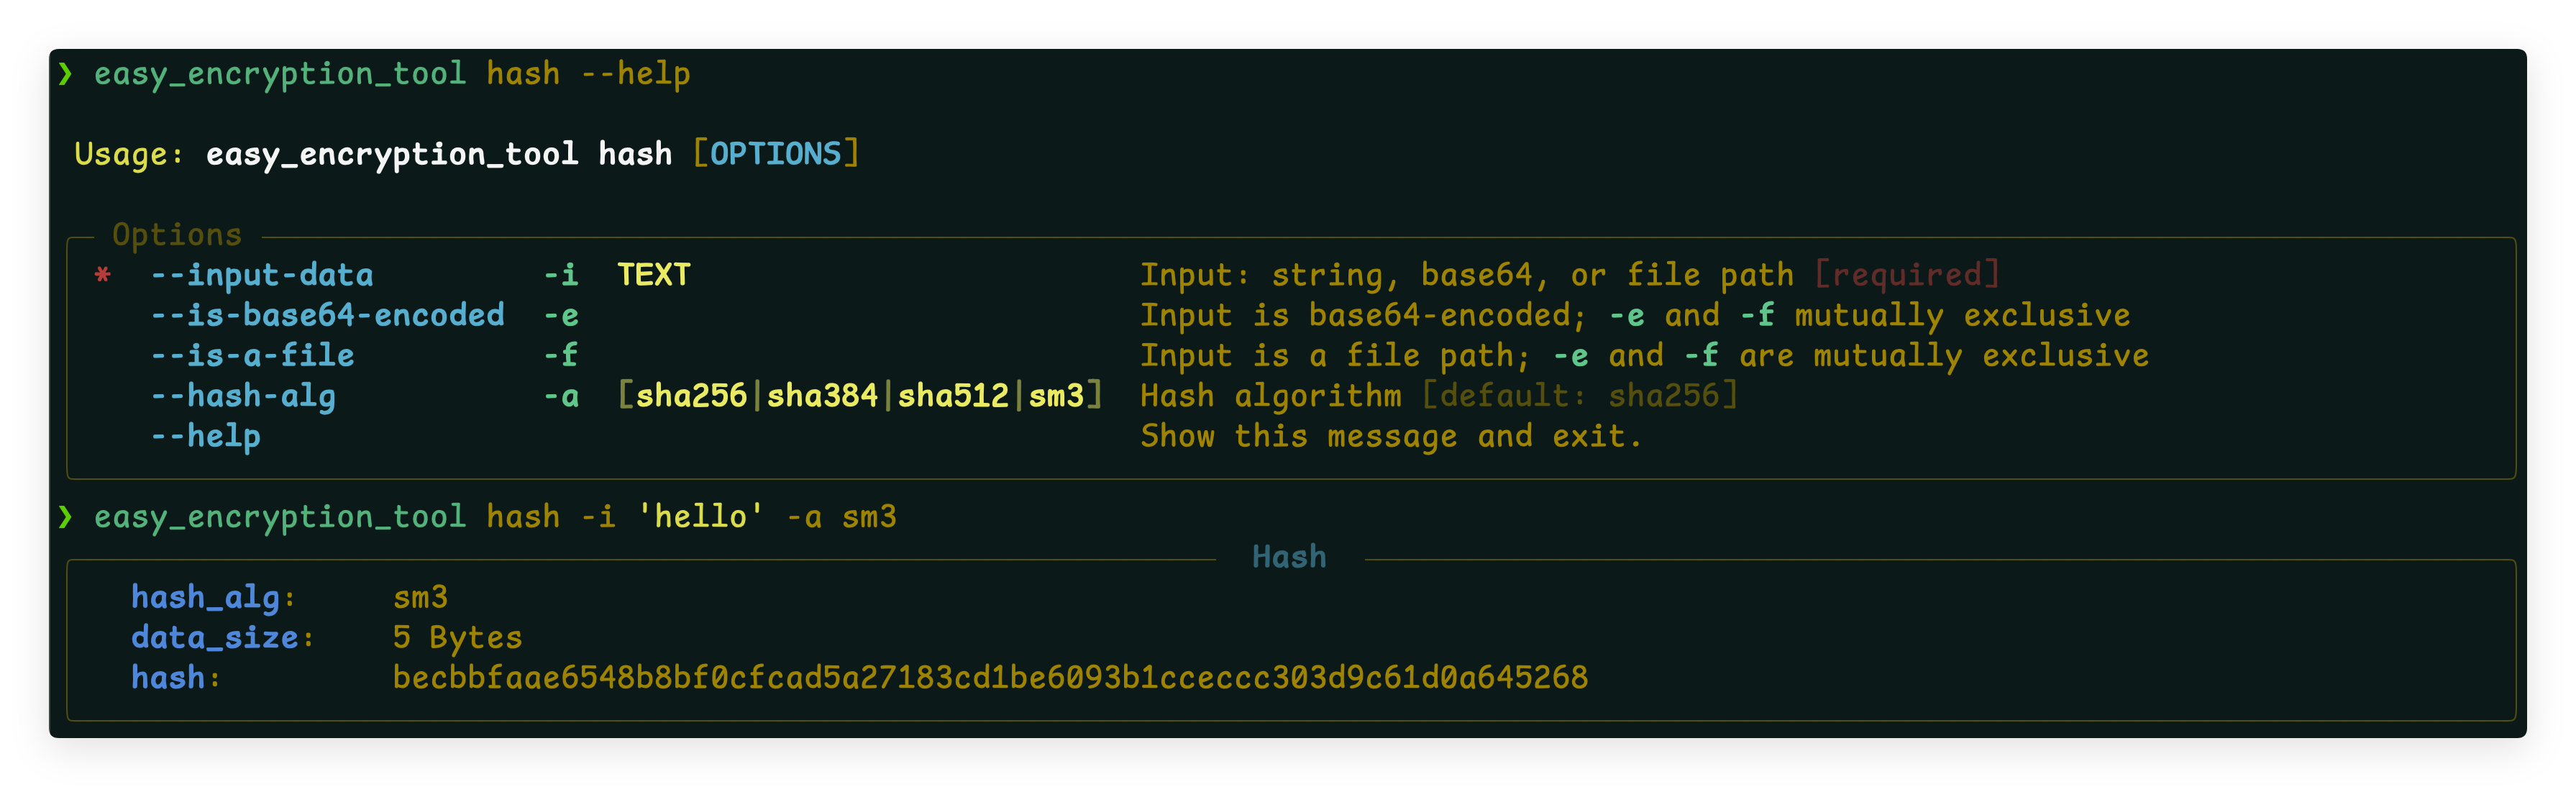This screenshot has width=2576, height=787.
Task: Click the red required asterisk marker
Action: click(x=102, y=275)
